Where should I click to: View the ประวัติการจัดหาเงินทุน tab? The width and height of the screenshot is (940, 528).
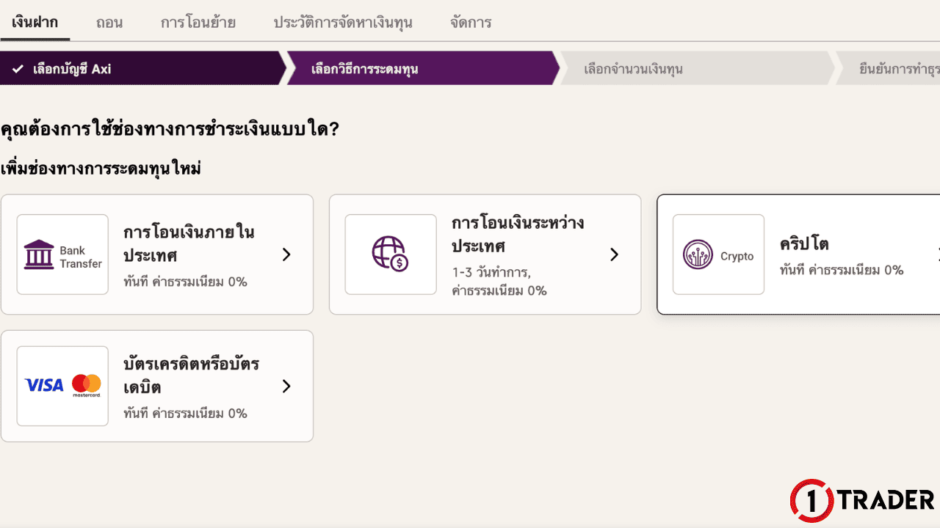(344, 23)
